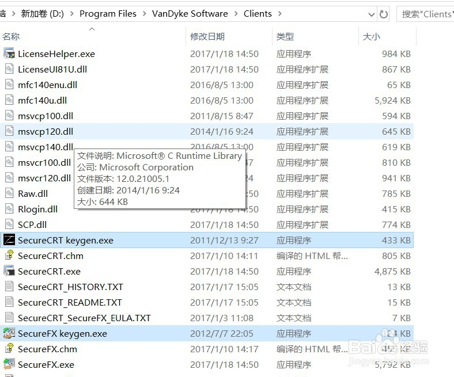Select file name SecureCRT.exe
Image resolution: width=454 pixels, height=377 pixels.
pyautogui.click(x=49, y=271)
